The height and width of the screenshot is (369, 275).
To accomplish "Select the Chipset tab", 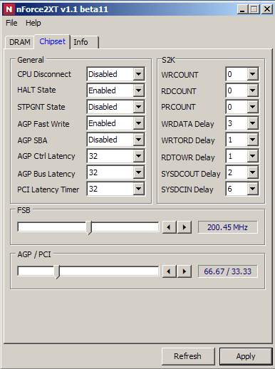I will tap(52, 41).
